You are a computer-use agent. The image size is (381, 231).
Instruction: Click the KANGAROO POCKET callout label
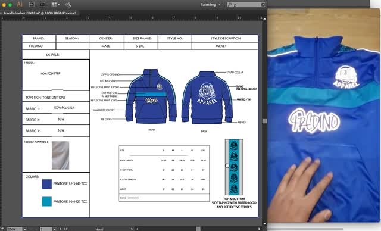pyautogui.click(x=104, y=110)
